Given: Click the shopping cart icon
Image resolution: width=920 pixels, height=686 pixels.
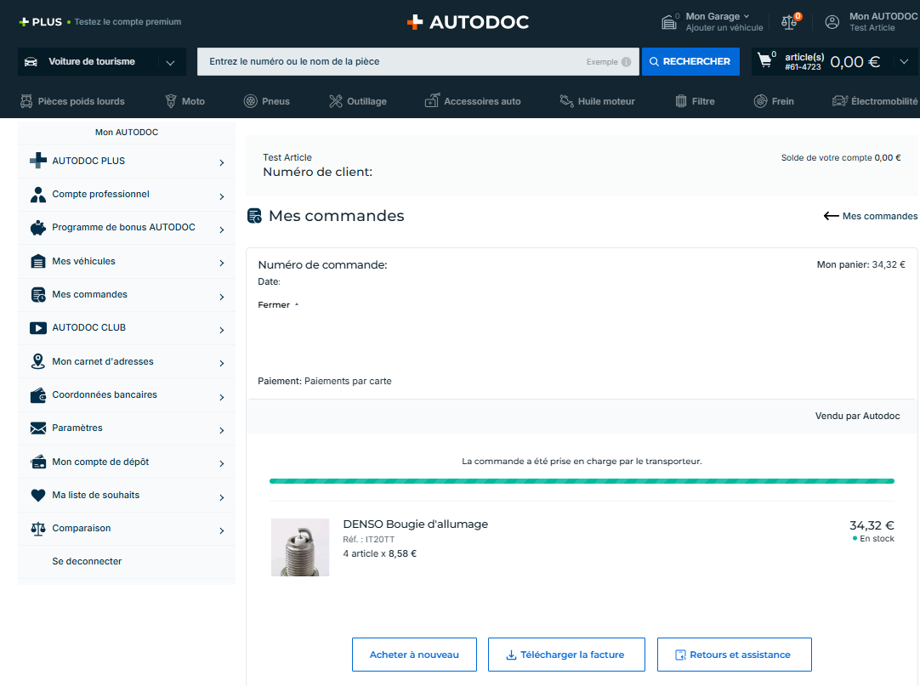Looking at the screenshot, I should [x=765, y=60].
